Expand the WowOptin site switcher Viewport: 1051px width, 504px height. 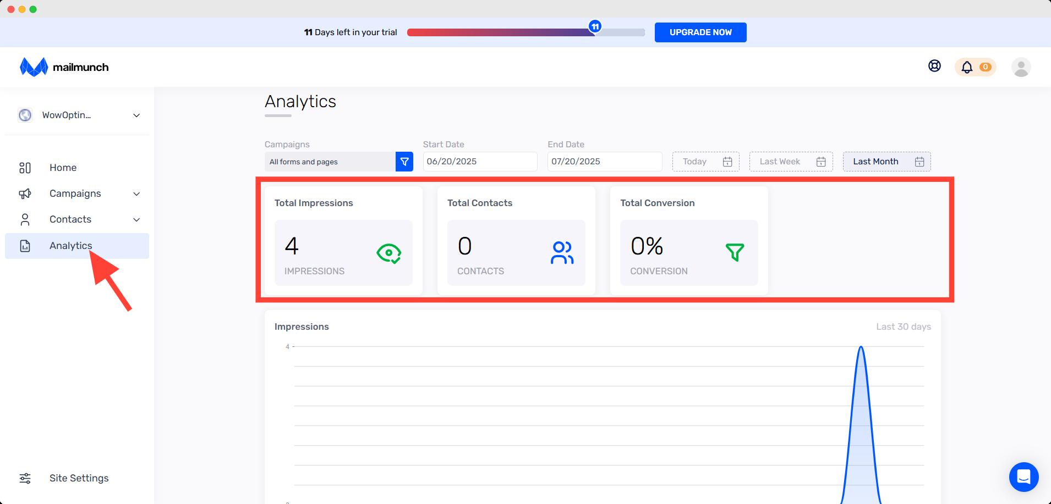(136, 115)
